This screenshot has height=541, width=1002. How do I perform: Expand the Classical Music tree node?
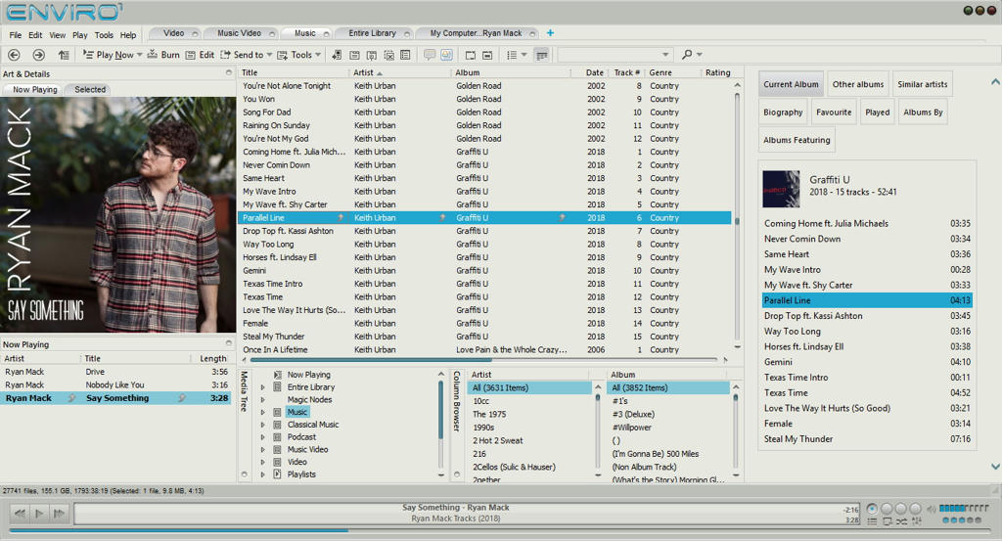pyautogui.click(x=262, y=425)
